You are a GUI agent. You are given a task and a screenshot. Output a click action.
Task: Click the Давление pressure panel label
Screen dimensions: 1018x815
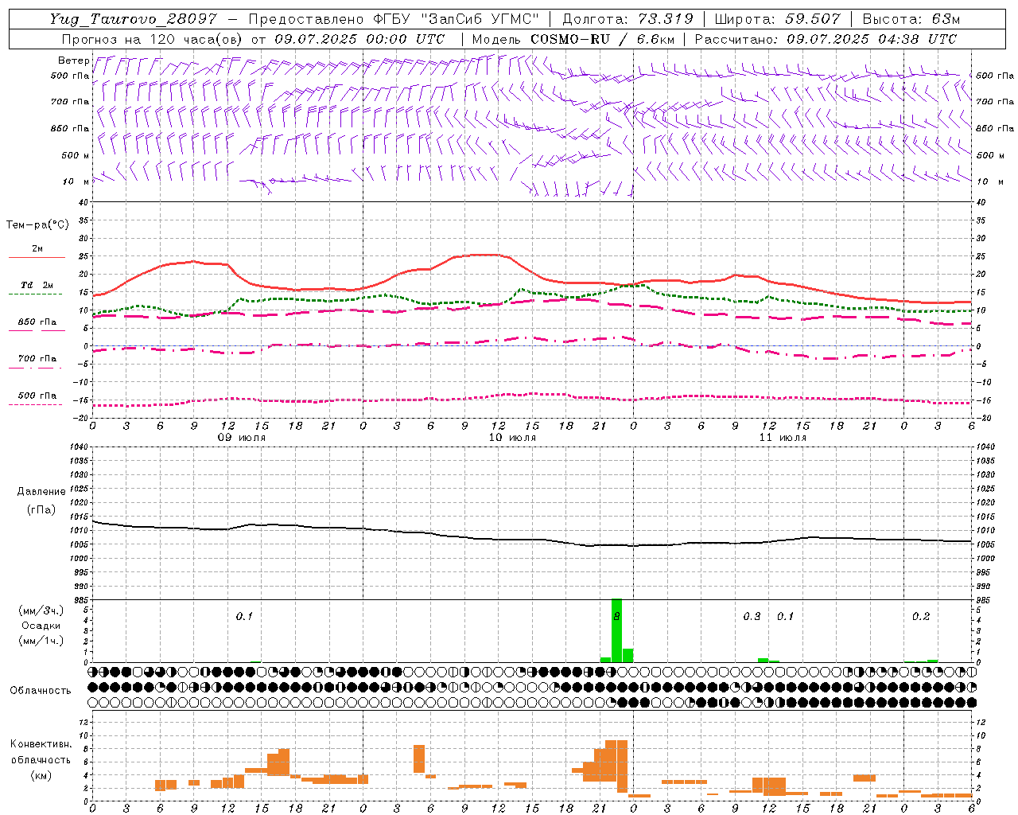click(41, 492)
